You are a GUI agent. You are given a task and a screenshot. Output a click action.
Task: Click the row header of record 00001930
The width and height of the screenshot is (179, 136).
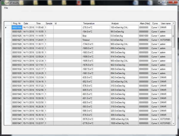click(7, 52)
